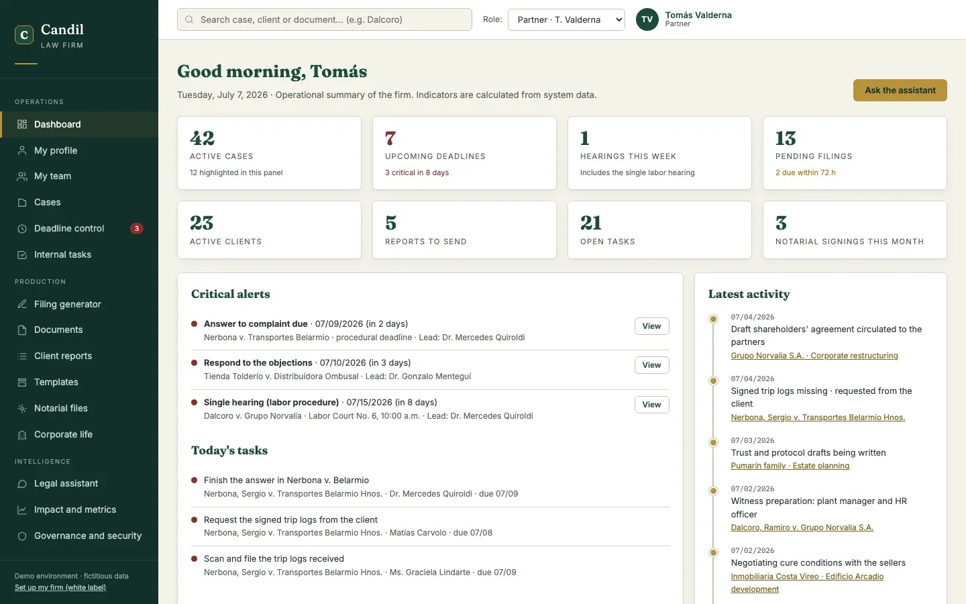Click the Active Cases stat card
This screenshot has width=966, height=604.
269,153
